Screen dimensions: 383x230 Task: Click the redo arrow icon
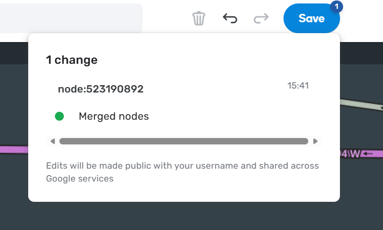pyautogui.click(x=261, y=19)
